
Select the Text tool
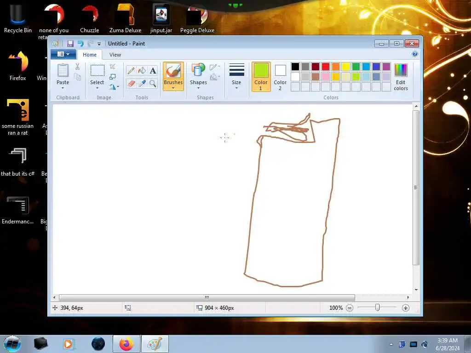pyautogui.click(x=153, y=70)
